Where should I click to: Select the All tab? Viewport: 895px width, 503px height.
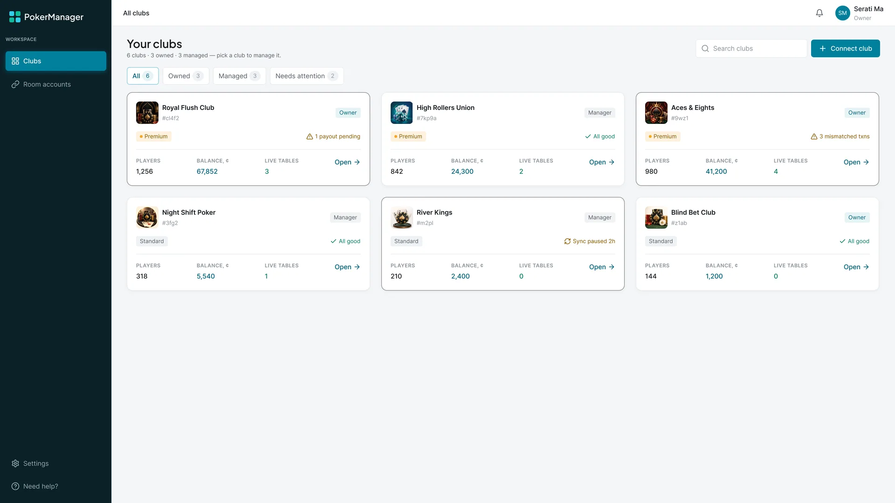tap(143, 76)
